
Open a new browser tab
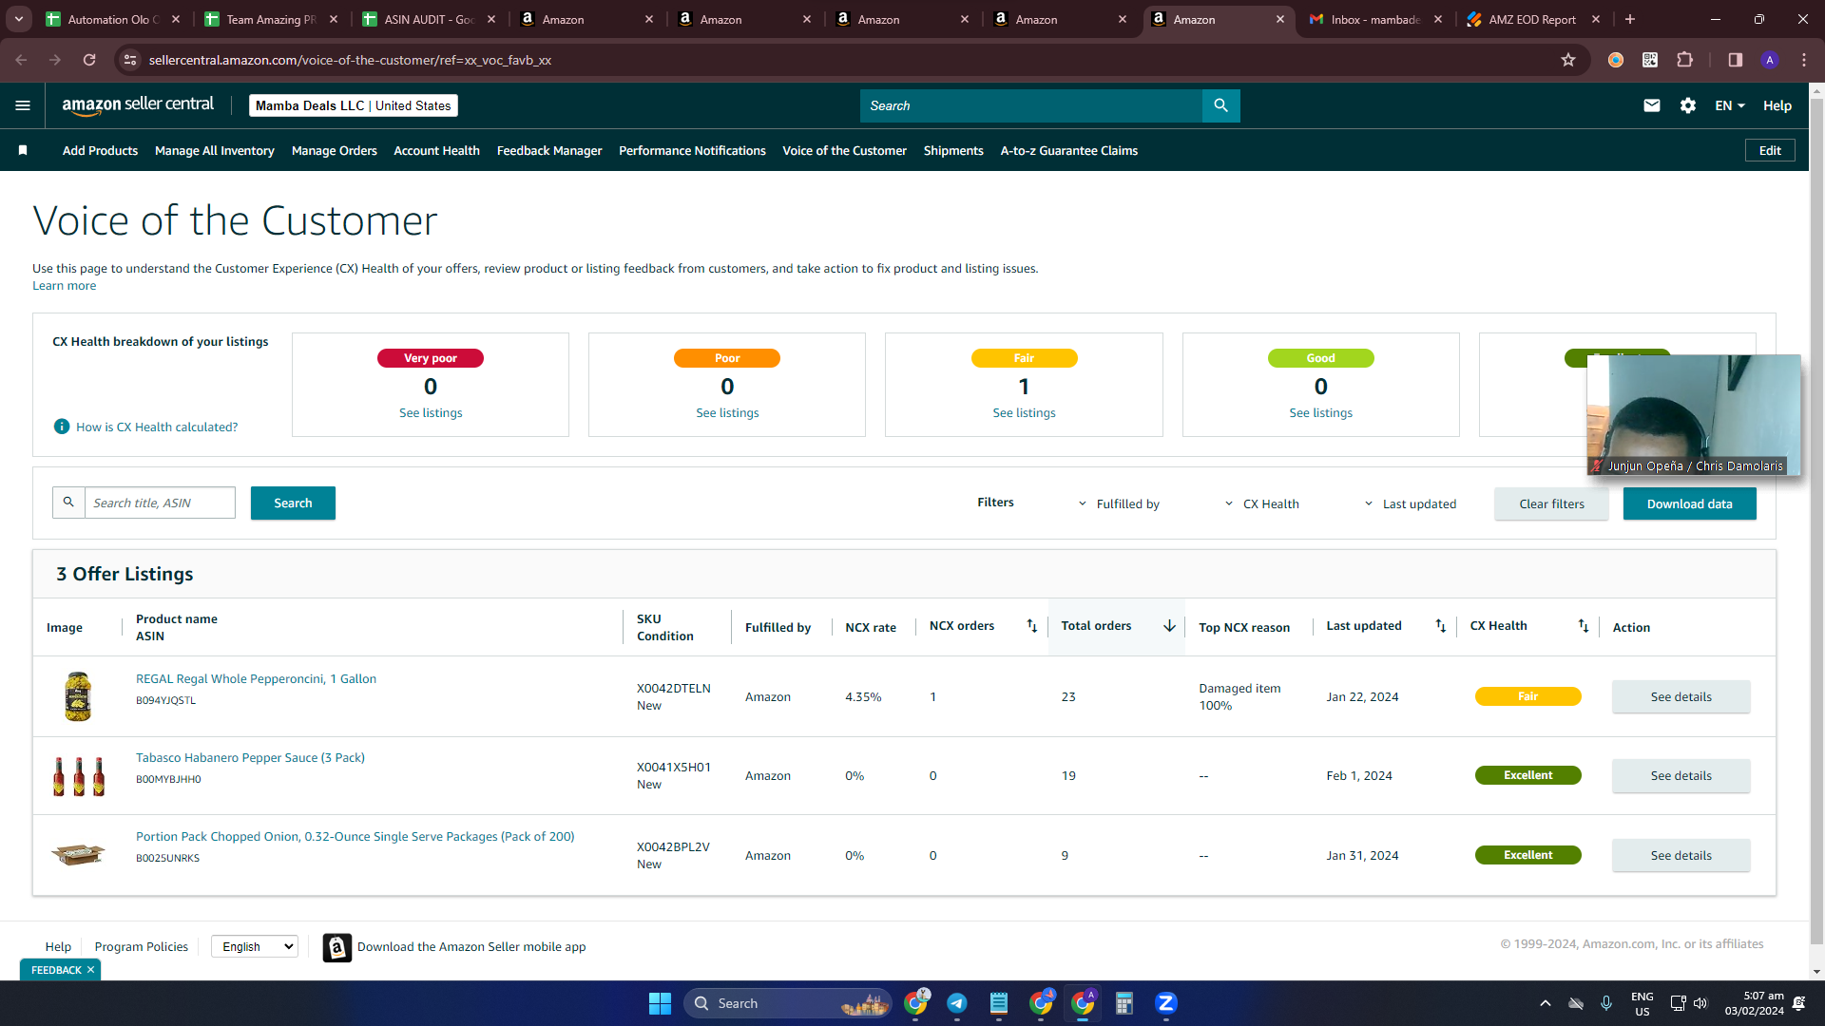point(1630,19)
